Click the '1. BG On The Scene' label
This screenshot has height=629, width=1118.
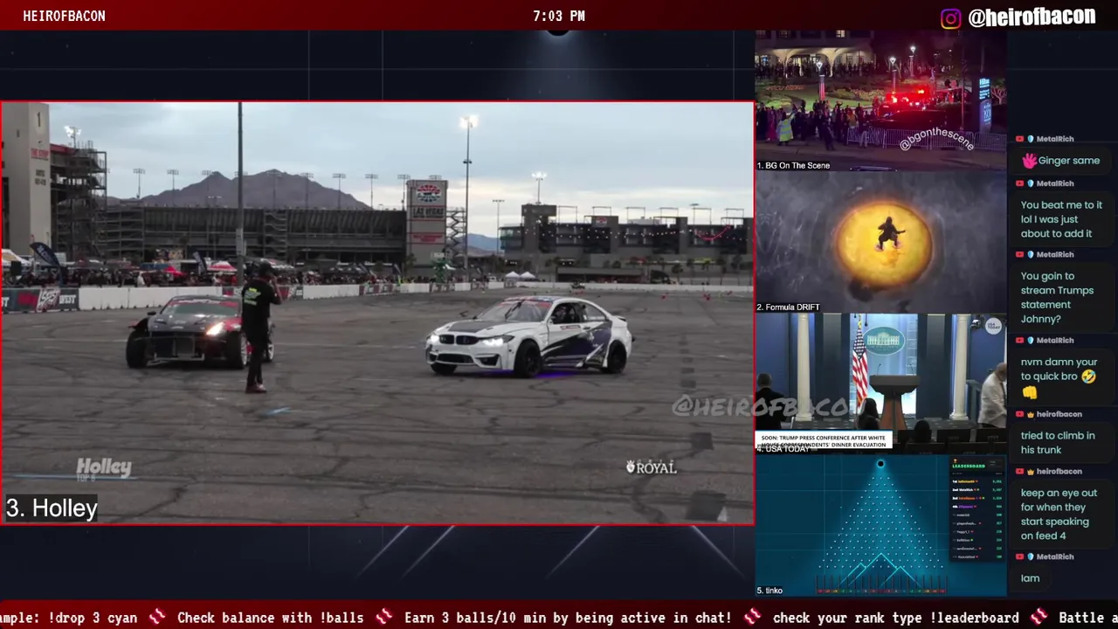[x=793, y=165]
